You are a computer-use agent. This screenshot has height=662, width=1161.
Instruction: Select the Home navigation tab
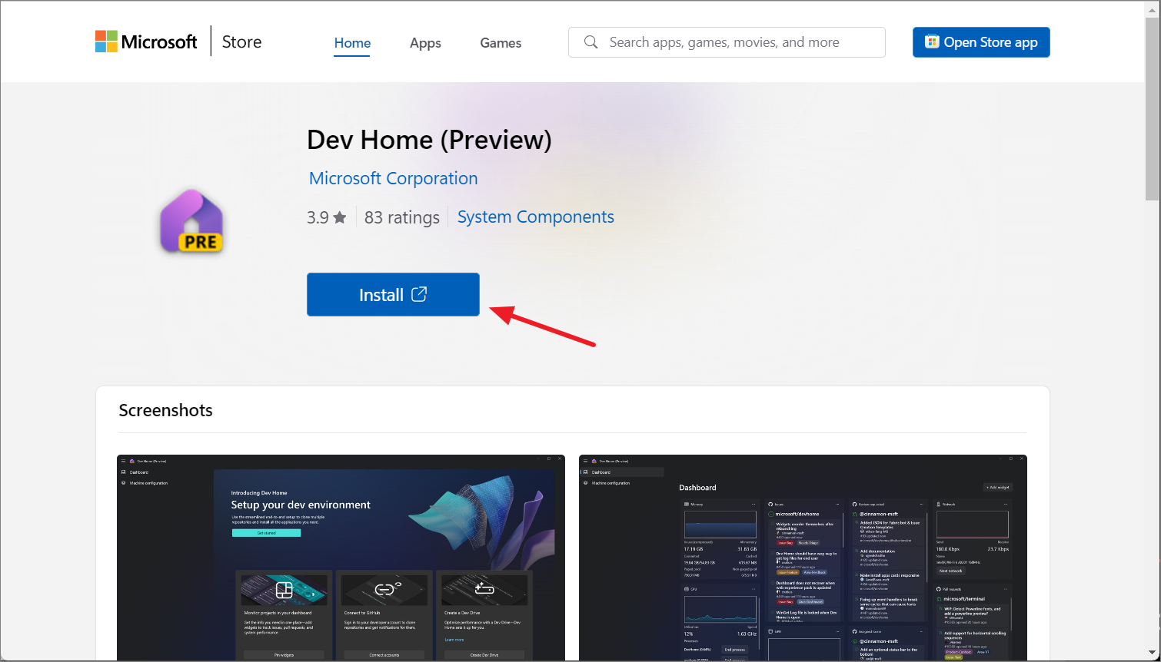351,43
